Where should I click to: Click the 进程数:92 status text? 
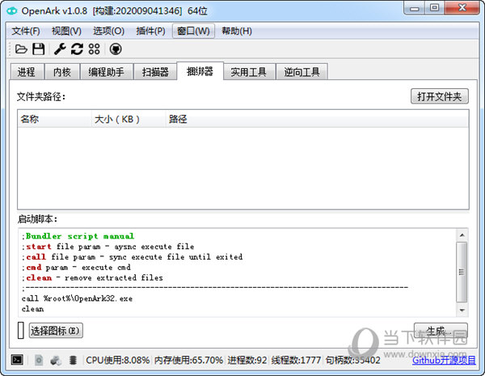(x=247, y=360)
